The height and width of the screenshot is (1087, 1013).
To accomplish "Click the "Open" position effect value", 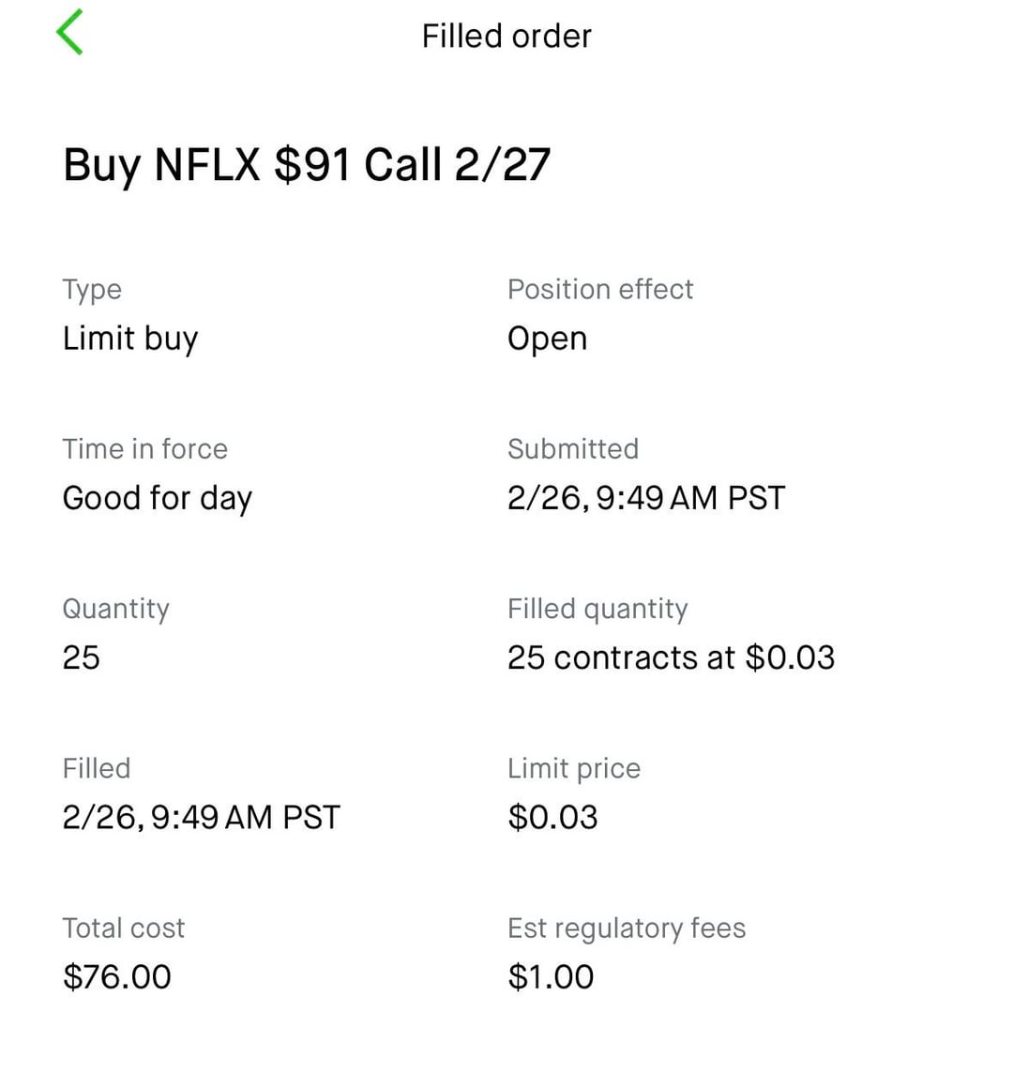I will 548,339.
